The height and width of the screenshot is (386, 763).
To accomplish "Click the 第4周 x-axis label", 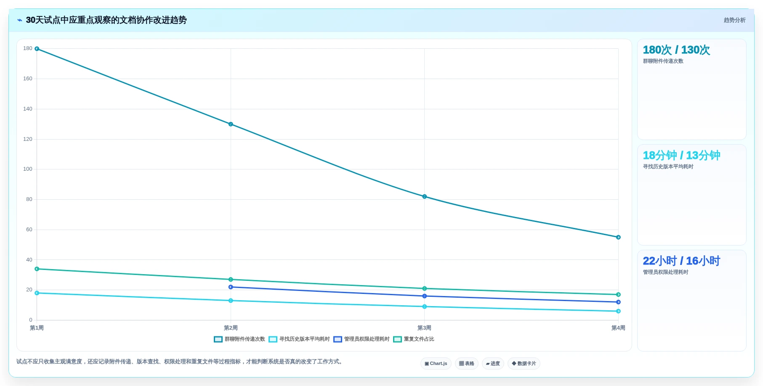I will coord(618,328).
